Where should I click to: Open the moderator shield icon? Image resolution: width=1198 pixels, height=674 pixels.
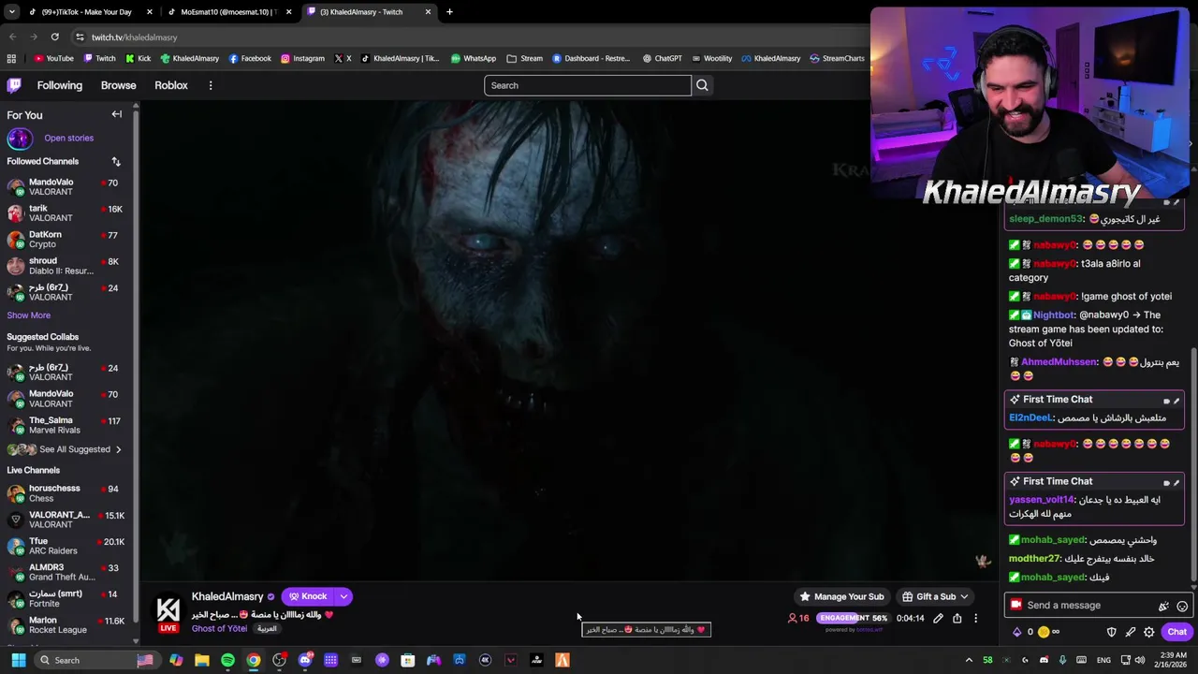1112,632
